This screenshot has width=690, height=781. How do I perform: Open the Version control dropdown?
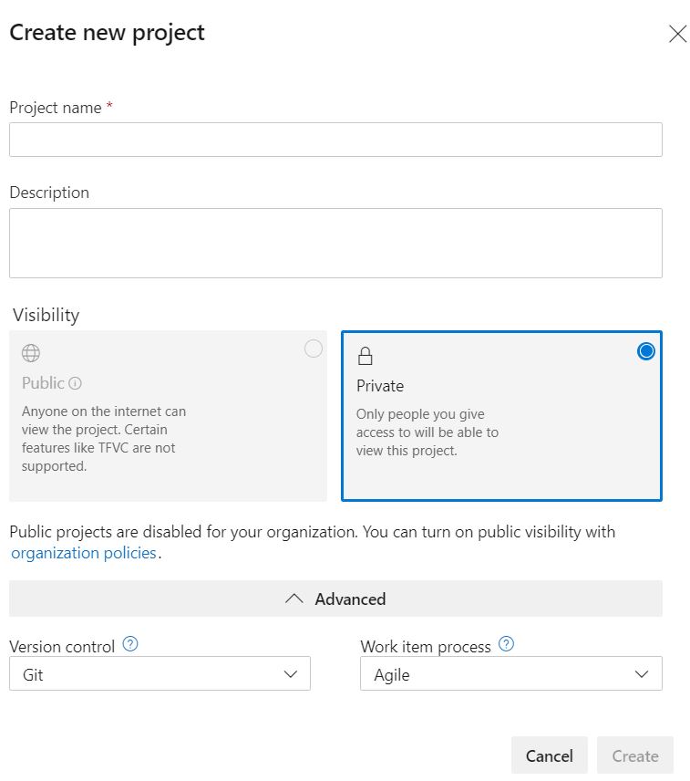(x=160, y=673)
